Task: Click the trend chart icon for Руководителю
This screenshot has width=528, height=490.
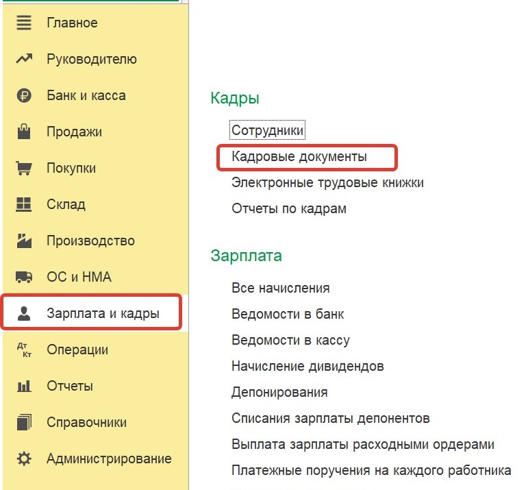Action: [x=24, y=59]
